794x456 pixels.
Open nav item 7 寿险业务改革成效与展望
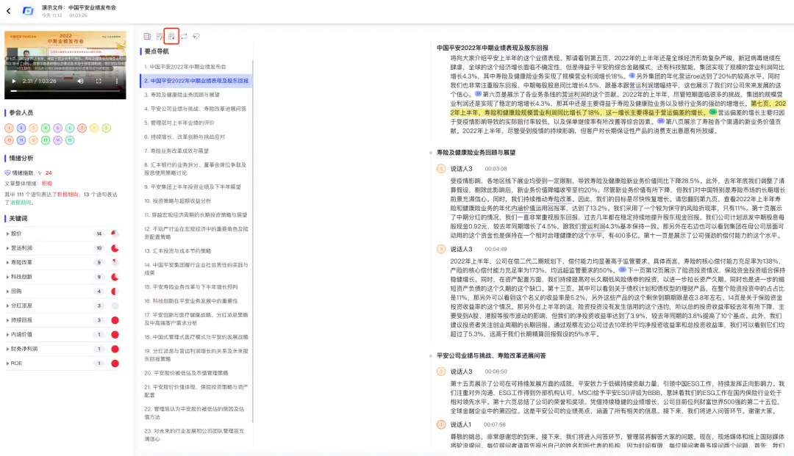(176, 151)
